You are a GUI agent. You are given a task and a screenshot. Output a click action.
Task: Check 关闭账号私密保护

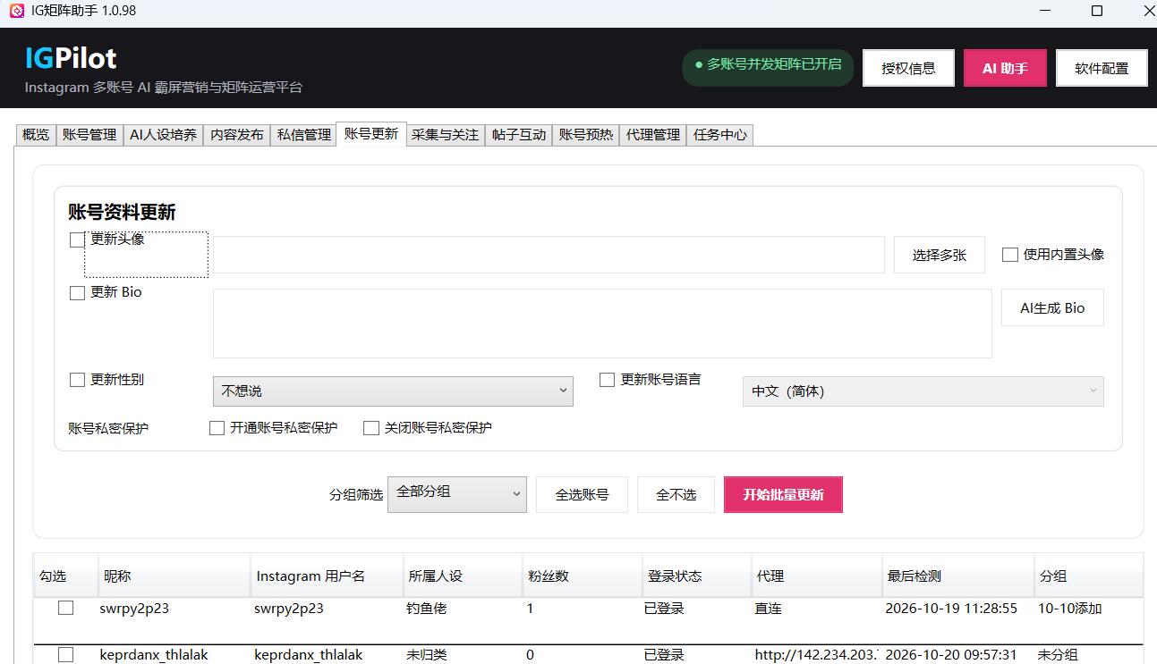pos(370,428)
